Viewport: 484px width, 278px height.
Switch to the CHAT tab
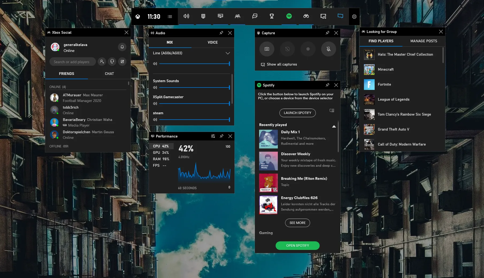(x=109, y=74)
